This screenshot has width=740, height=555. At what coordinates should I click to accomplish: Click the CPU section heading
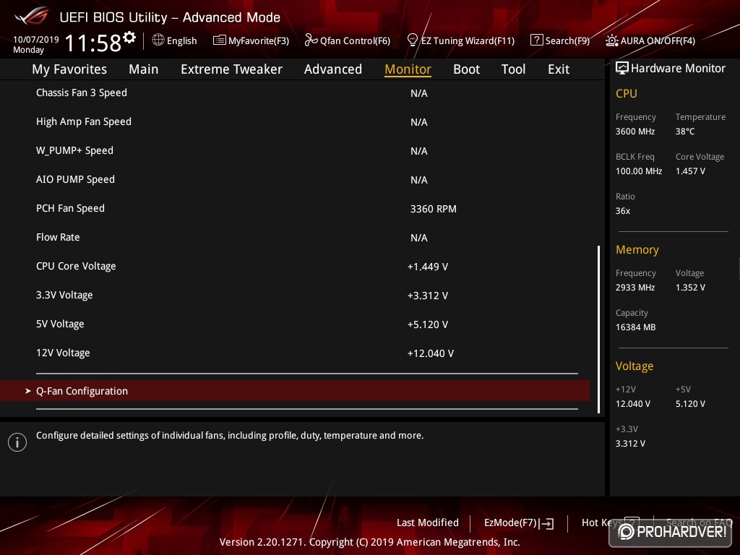[627, 93]
